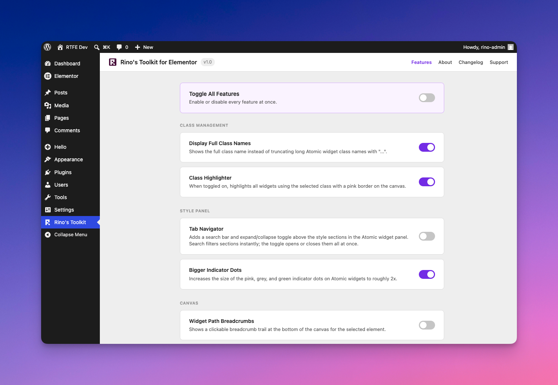
Task: Click the Rino's Toolkit menu label
Action: click(70, 222)
